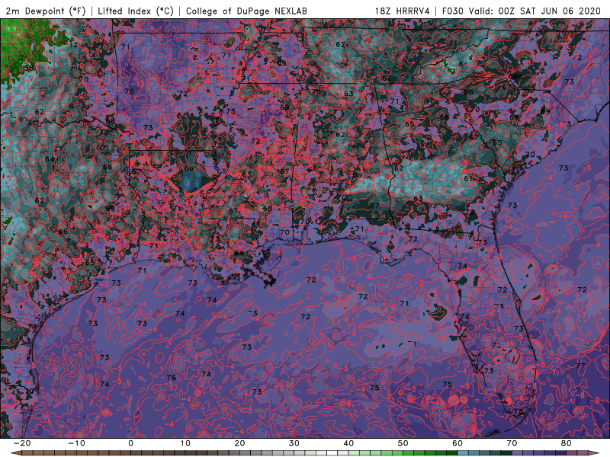Screen dimensions: 610x457
Task: Click the 38 dewpoint value in green area
Action: pyautogui.click(x=28, y=69)
